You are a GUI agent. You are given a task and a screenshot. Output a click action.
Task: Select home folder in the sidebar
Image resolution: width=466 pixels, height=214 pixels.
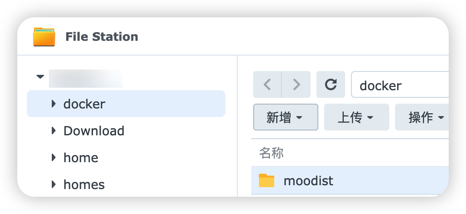(x=81, y=157)
